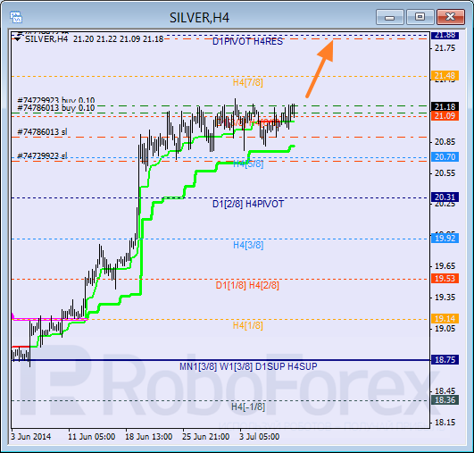Select order #74786013 buy 0.10 line label
The height and width of the screenshot is (453, 474).
point(56,108)
